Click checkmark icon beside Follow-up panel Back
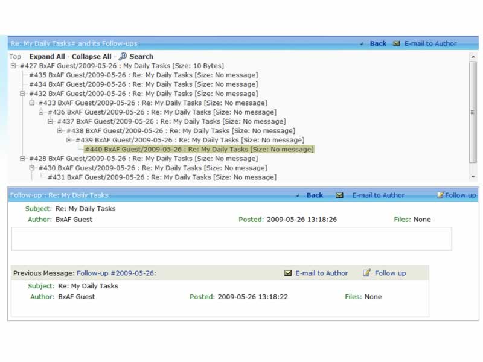Viewport: 483px width, 362px height. [x=298, y=195]
